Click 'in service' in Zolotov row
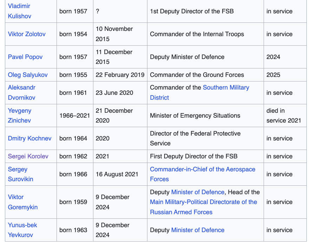The width and height of the screenshot is (311, 243). [x=279, y=34]
